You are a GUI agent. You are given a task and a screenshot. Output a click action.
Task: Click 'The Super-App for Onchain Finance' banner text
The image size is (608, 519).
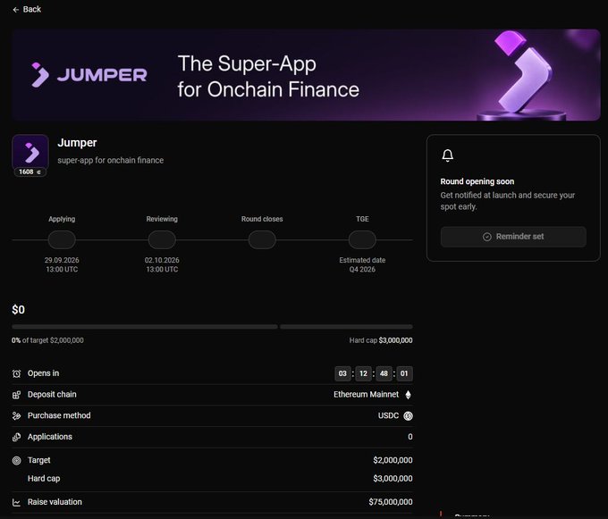pos(268,76)
